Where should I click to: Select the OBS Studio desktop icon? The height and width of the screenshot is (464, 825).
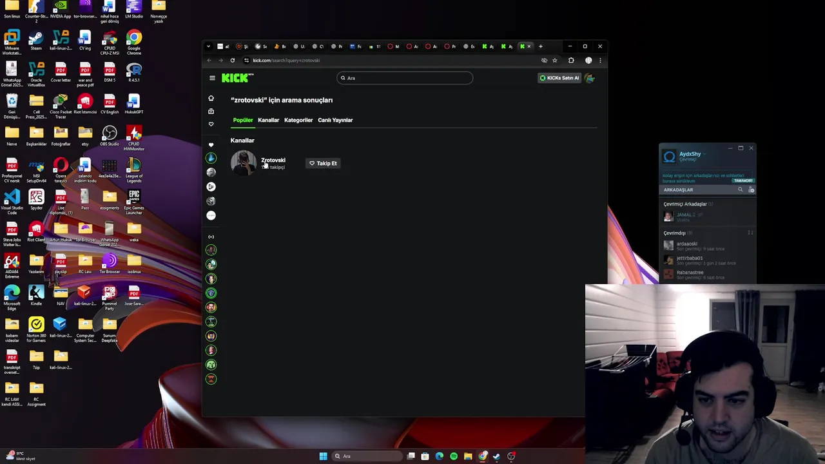coord(110,136)
